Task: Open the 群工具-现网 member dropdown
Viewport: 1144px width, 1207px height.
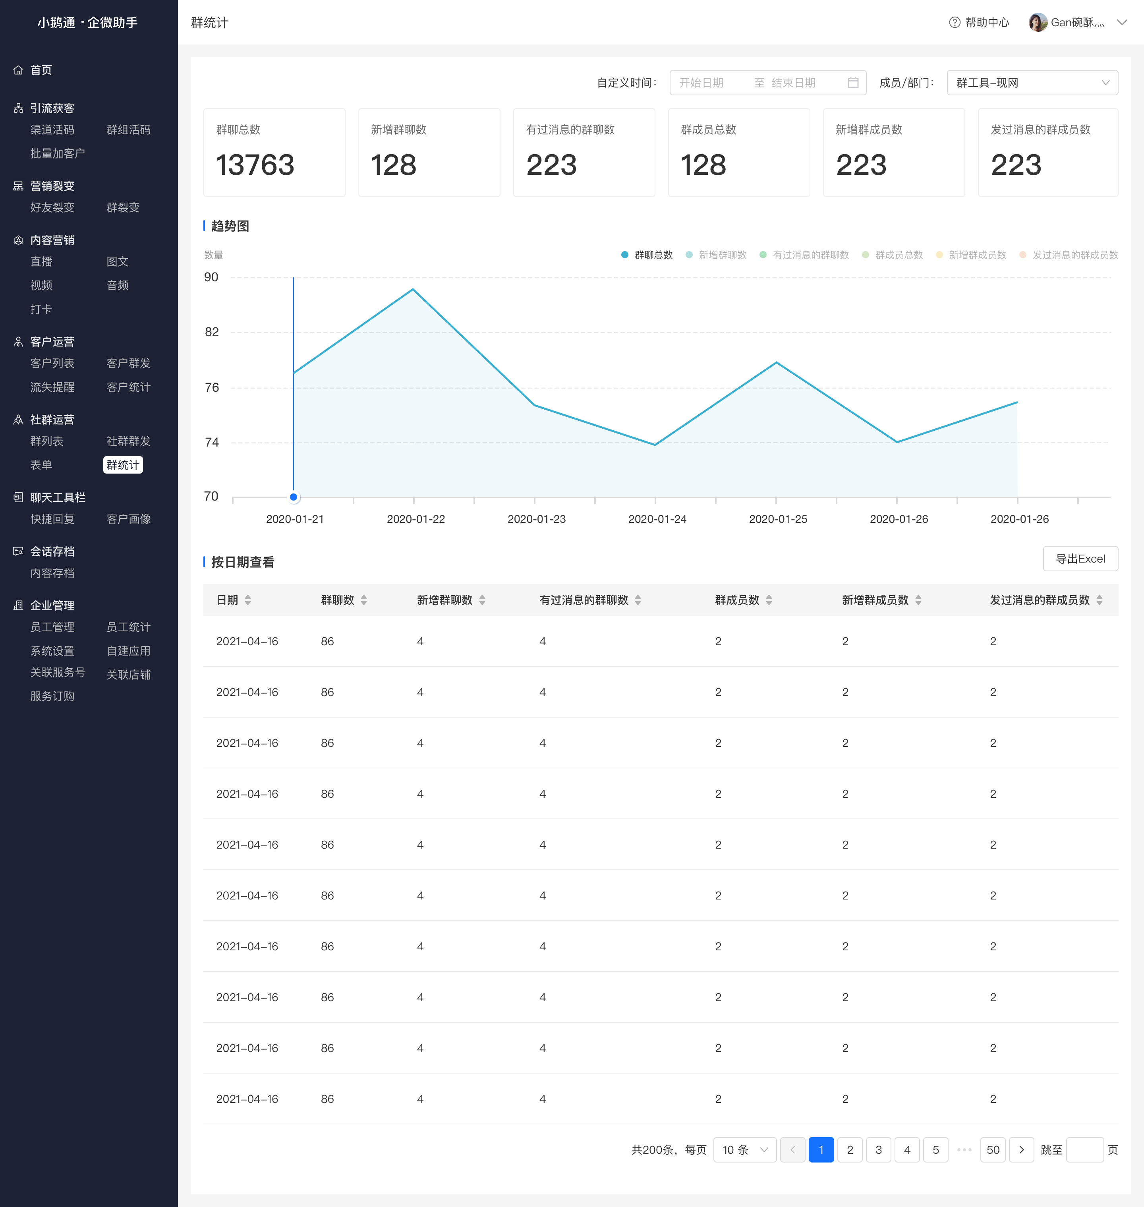Action: coord(1032,82)
